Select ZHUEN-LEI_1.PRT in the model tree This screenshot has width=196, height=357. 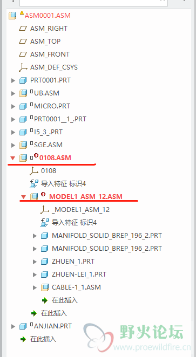tap(79, 274)
